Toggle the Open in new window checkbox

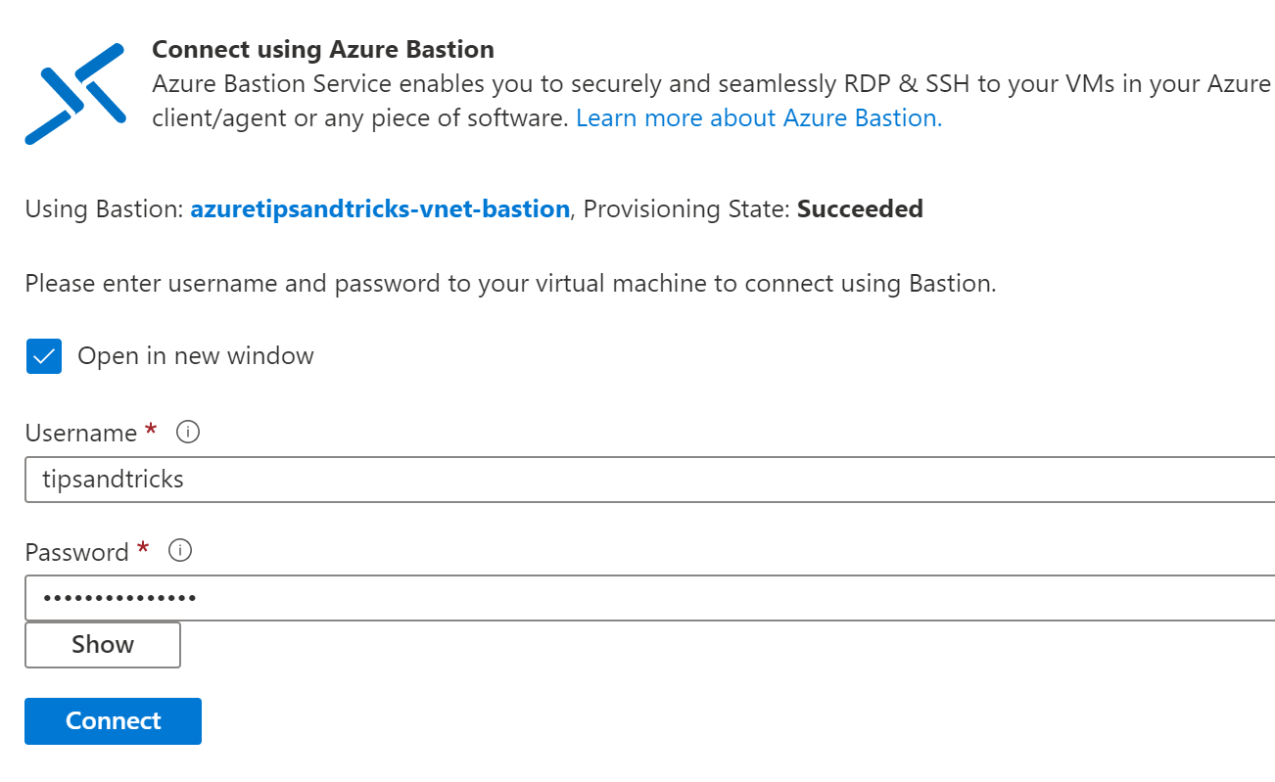point(44,356)
